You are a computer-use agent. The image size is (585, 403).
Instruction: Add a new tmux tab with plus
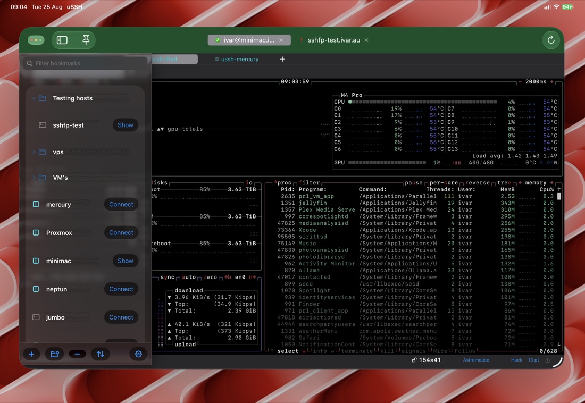[x=282, y=59]
